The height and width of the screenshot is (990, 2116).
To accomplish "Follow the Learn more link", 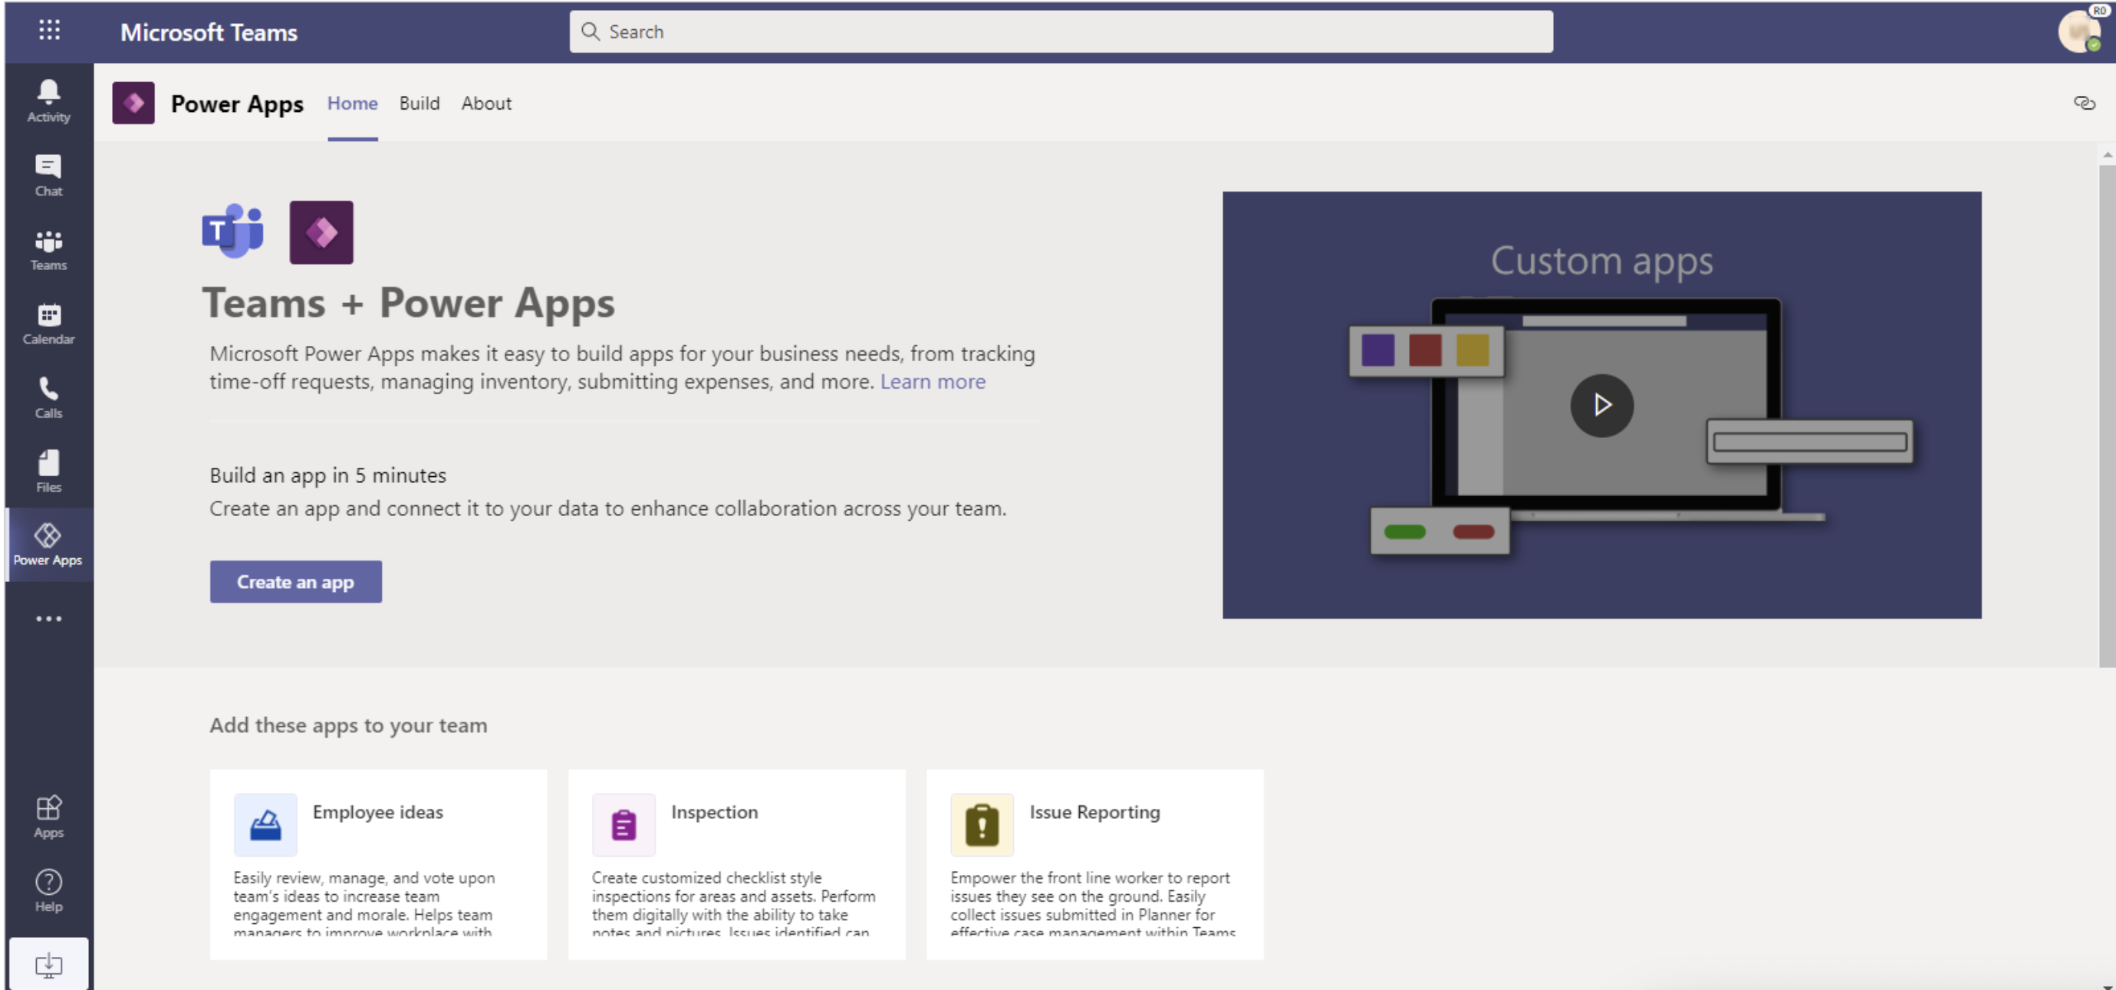I will 933,381.
